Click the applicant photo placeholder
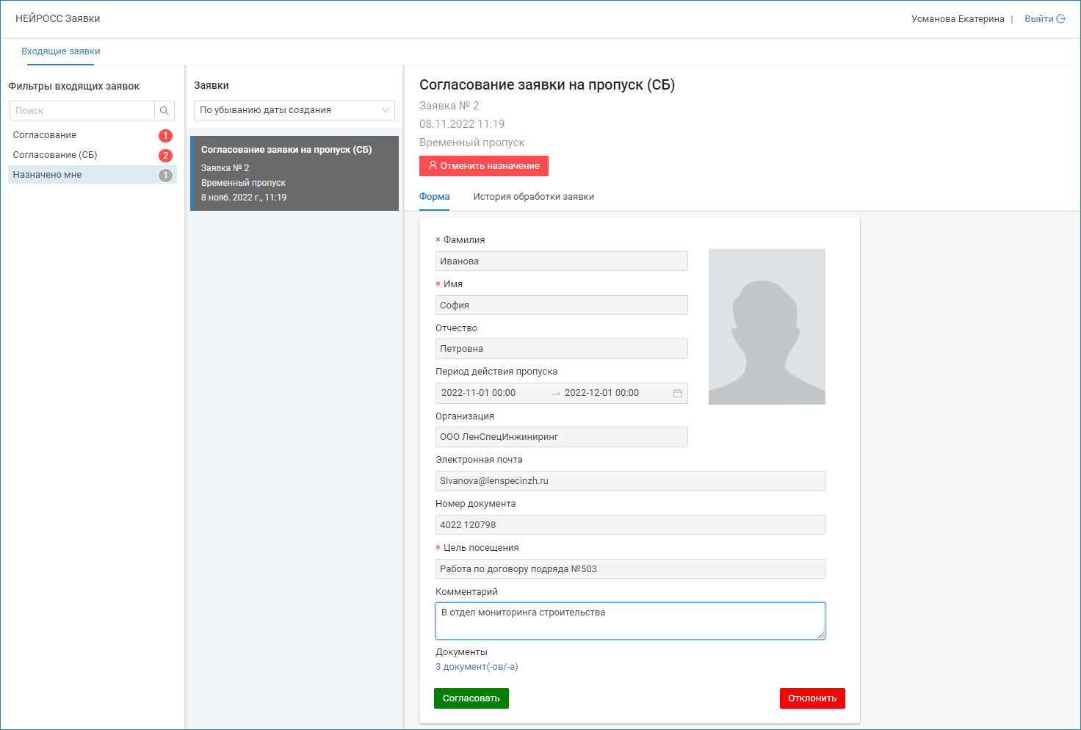The height and width of the screenshot is (730, 1081). 767,327
